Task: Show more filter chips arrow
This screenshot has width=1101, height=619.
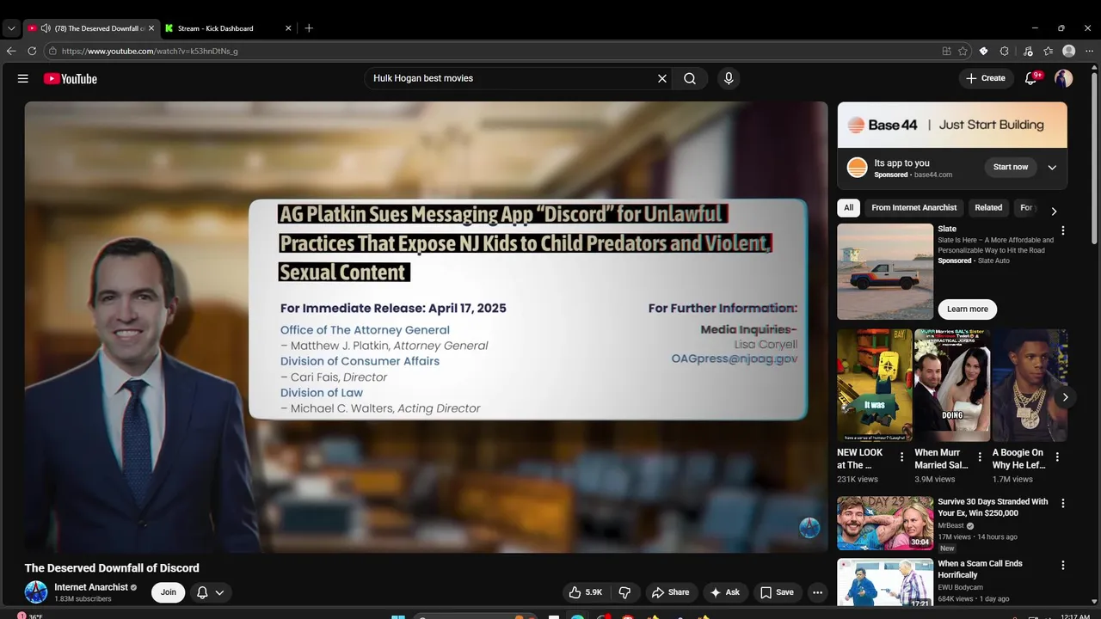Action: click(x=1054, y=211)
